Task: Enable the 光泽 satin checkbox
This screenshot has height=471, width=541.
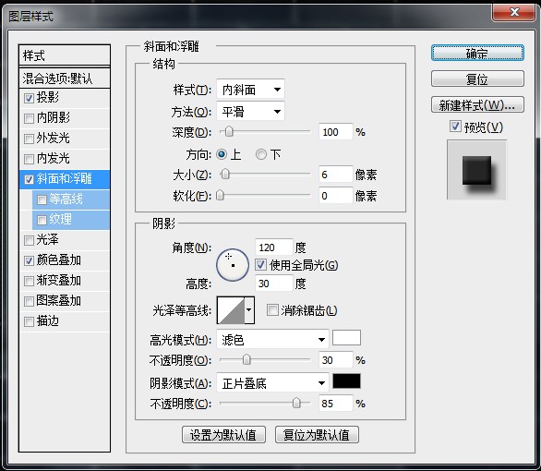Action: click(29, 240)
